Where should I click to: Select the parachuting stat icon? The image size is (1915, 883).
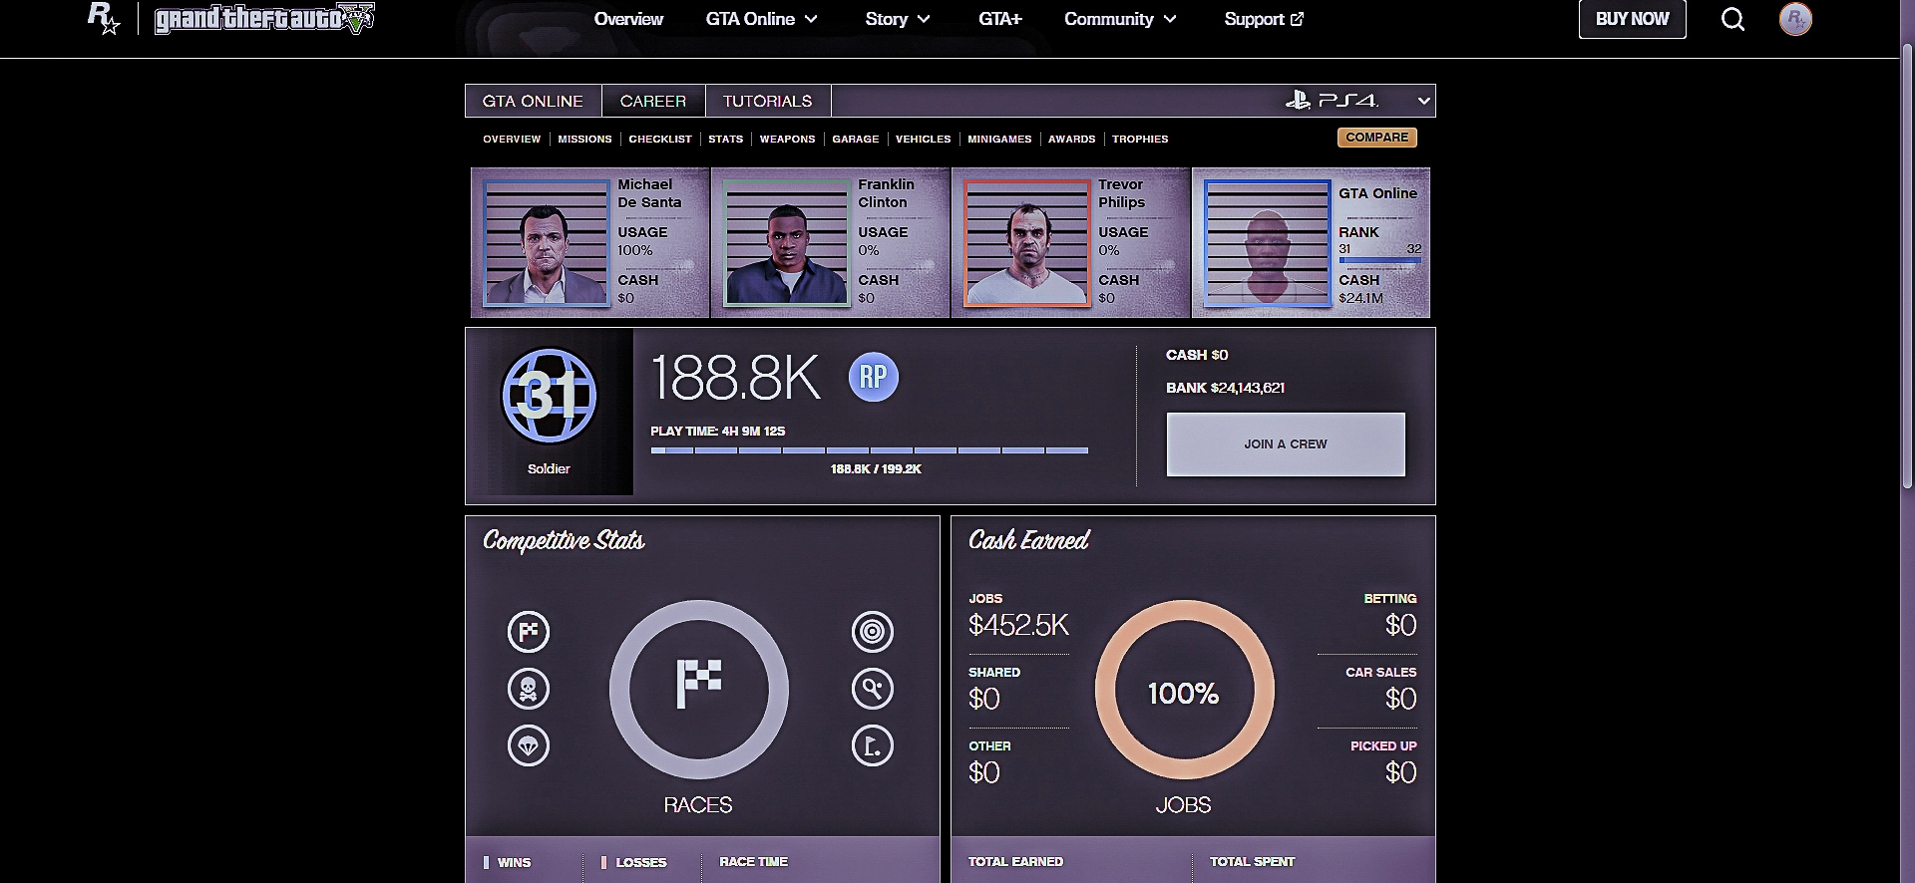(x=529, y=745)
